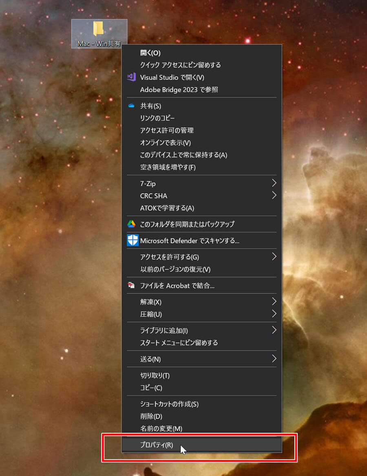Open the 送る(N) entry
This screenshot has width=367, height=476.
[x=202, y=359]
